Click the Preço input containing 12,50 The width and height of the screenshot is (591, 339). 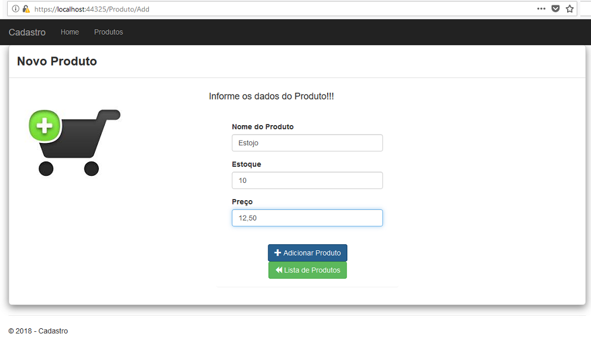[x=307, y=218]
